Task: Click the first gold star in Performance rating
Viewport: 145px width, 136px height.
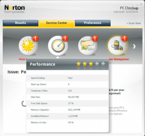Action: click(x=79, y=64)
